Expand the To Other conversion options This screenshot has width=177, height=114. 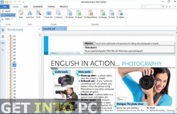(x=120, y=14)
